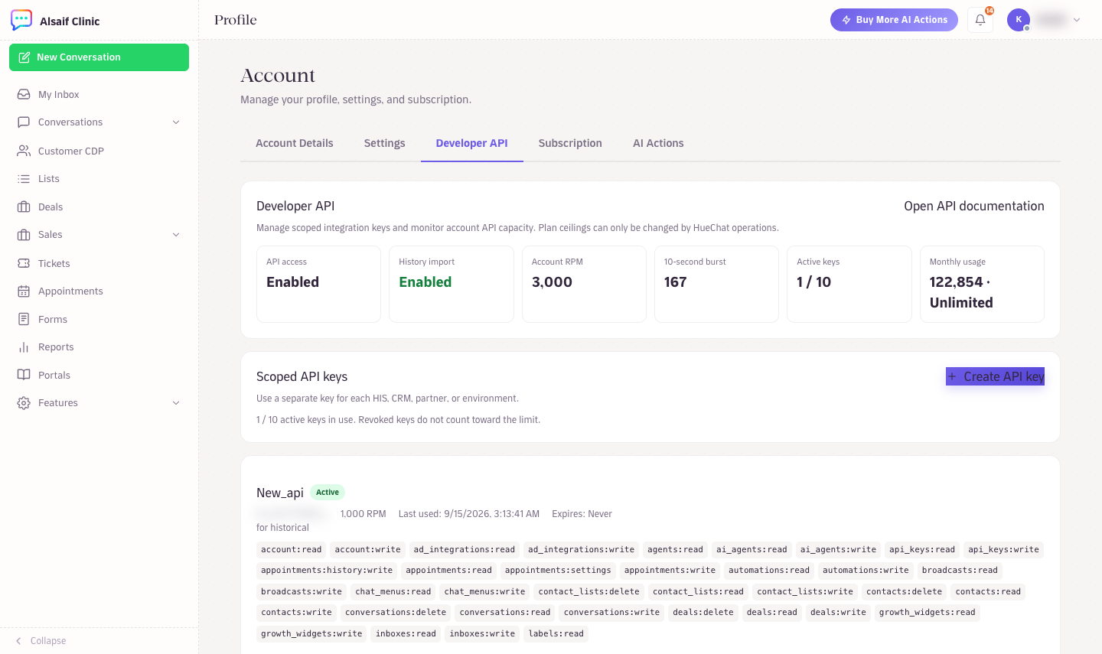The width and height of the screenshot is (1102, 654).
Task: Expand the Features submenu chevron
Action: (x=176, y=403)
